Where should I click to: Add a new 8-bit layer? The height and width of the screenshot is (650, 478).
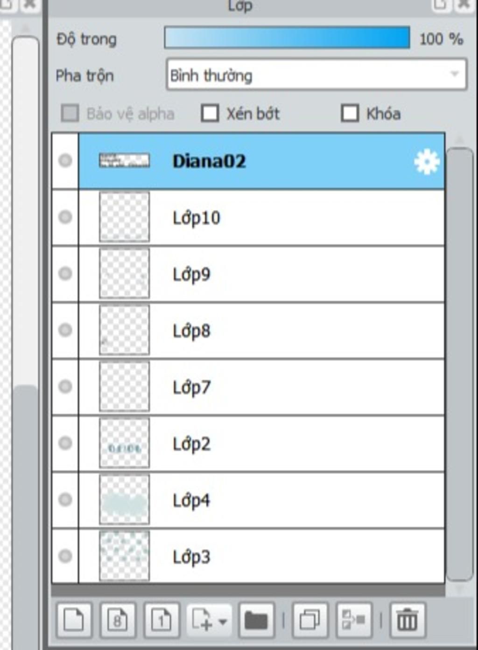118,620
